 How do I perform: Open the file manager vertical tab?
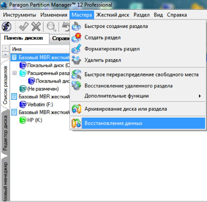5,180
